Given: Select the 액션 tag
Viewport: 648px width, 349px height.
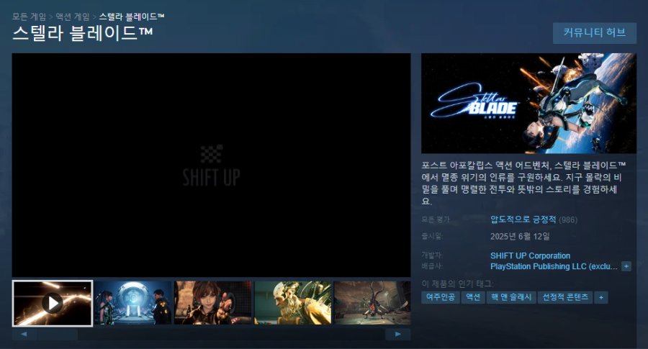Looking at the screenshot, I should 473,297.
